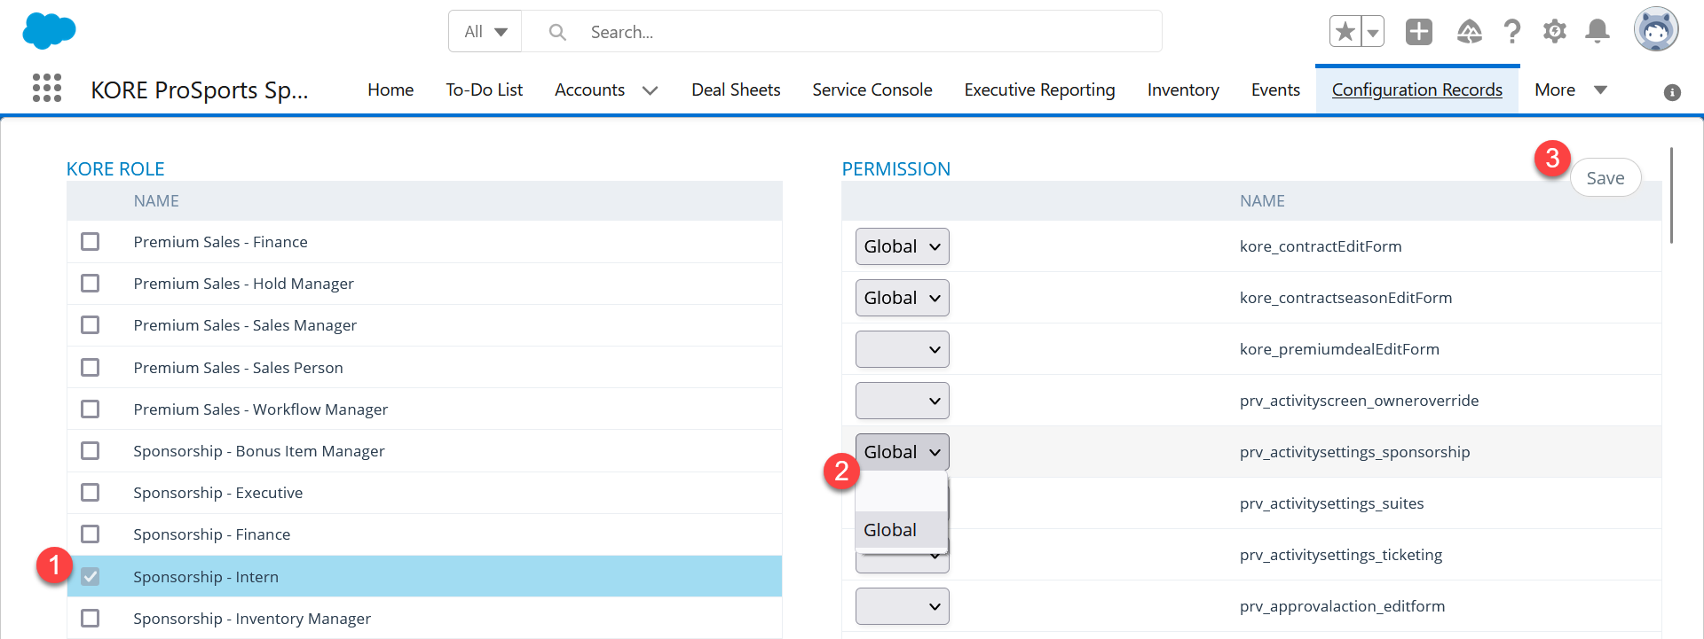Viewport: 1704px width, 639px height.
Task: Select the blank option in open list
Action: click(901, 493)
